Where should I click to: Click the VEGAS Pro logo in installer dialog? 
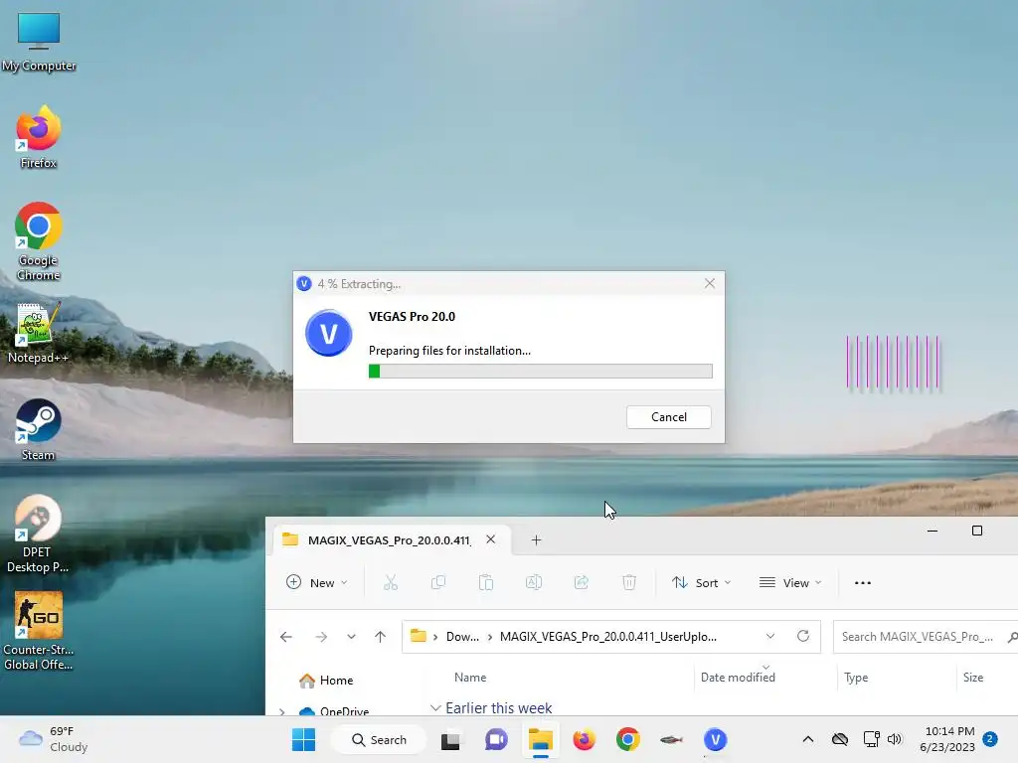328,333
